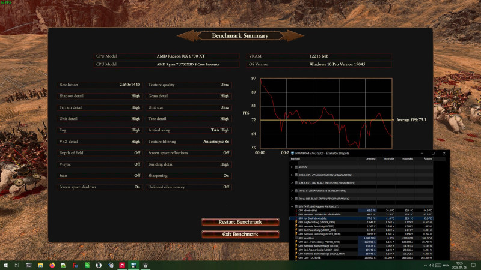
Task: Click the red AMD Software taskbar icon
Action: [122, 265]
